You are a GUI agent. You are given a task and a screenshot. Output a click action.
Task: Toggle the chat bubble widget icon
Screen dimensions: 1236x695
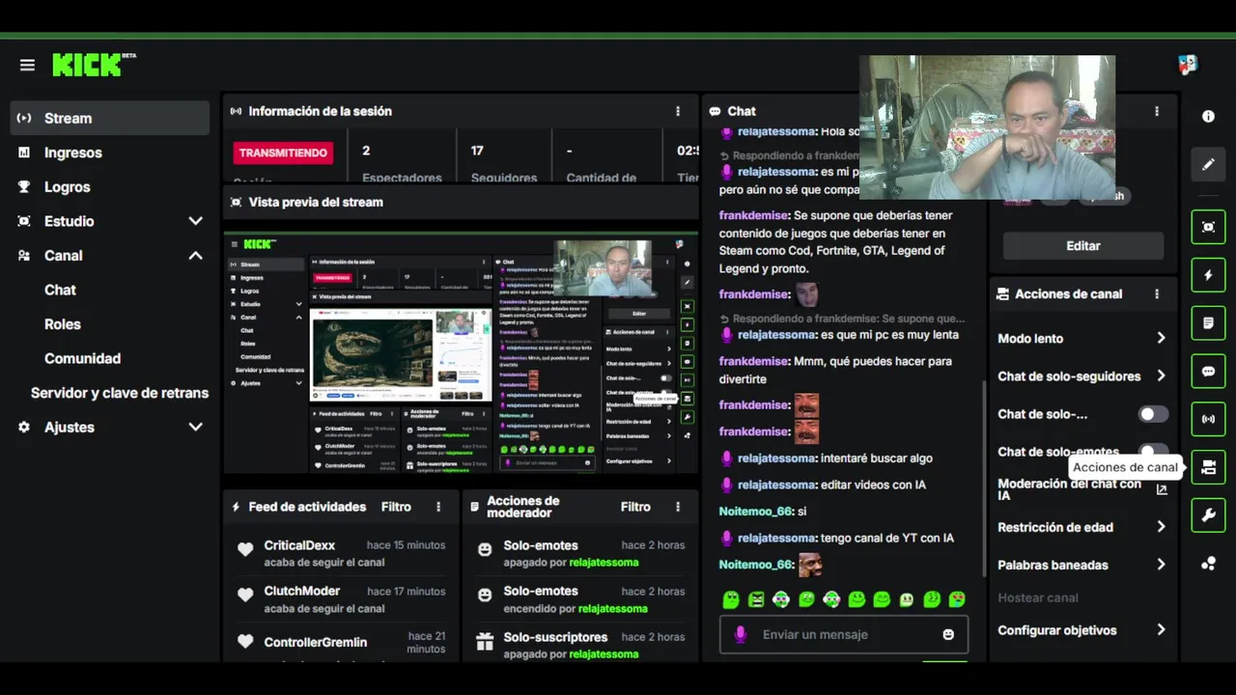[x=1208, y=371]
